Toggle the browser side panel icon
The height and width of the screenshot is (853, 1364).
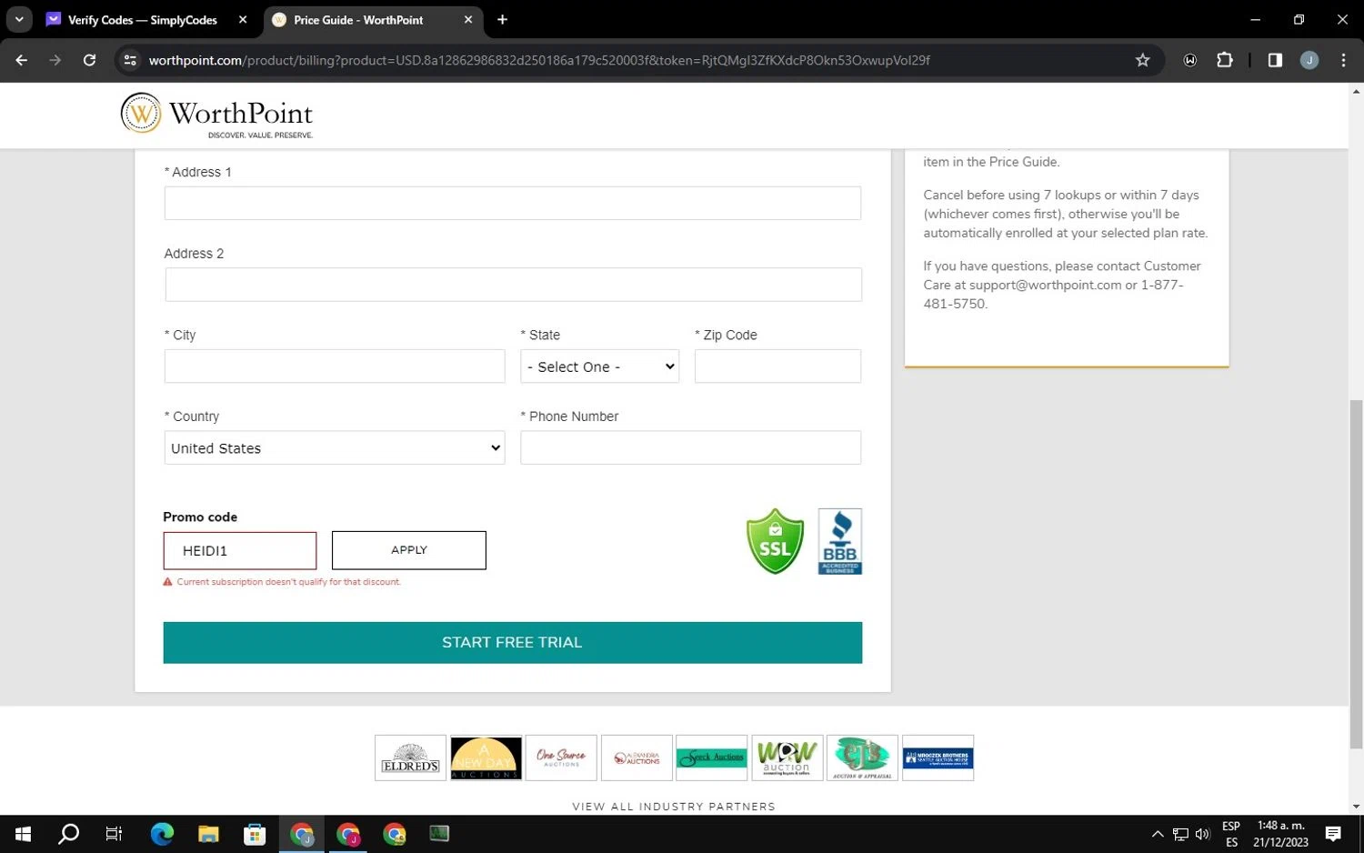coord(1275,60)
